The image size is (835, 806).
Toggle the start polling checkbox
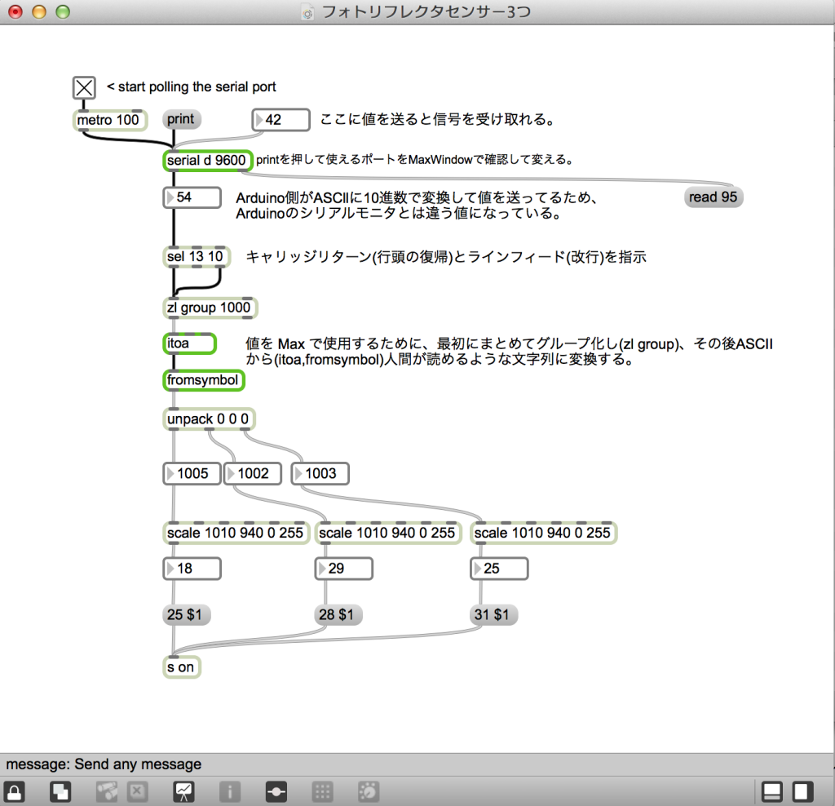[x=83, y=87]
